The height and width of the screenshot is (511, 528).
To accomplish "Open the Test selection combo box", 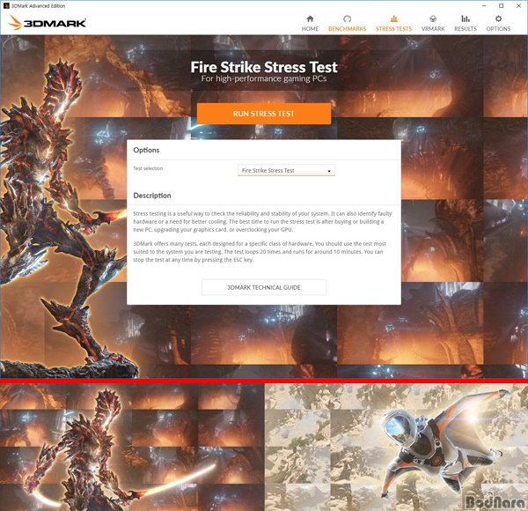I will (286, 170).
